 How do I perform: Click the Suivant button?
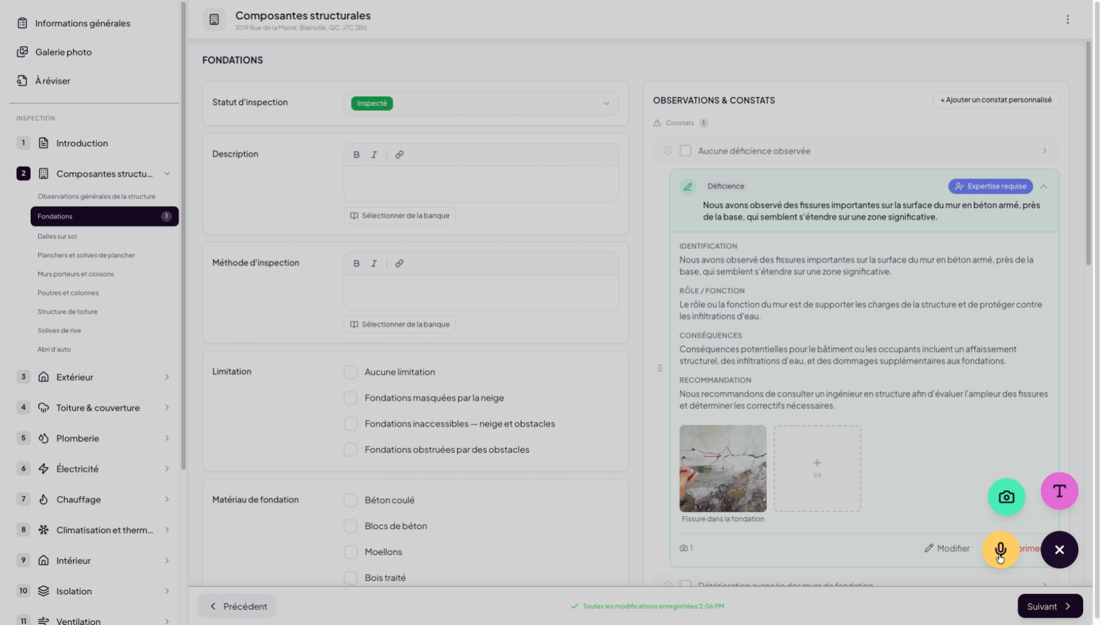pos(1049,606)
